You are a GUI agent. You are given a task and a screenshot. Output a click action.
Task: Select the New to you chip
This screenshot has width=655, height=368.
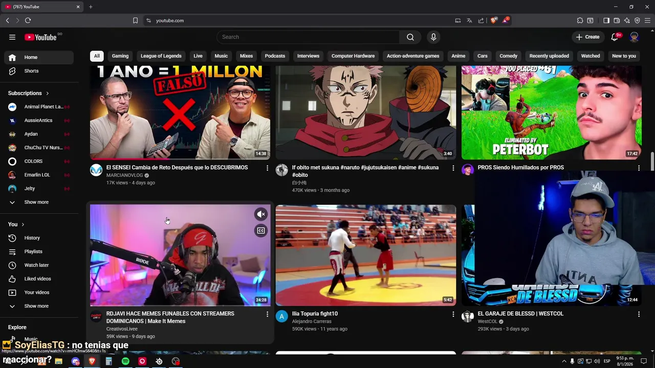[624, 56]
